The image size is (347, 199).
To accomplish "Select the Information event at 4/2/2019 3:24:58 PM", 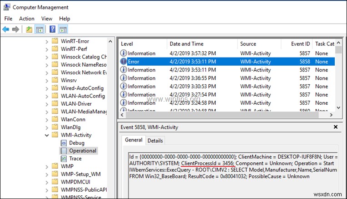I will point(227,103).
